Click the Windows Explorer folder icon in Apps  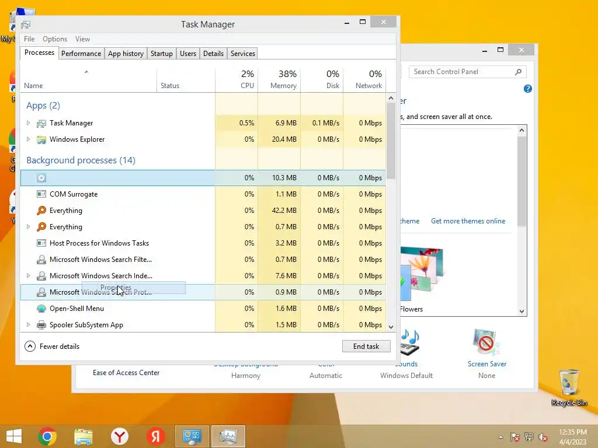[41, 139]
